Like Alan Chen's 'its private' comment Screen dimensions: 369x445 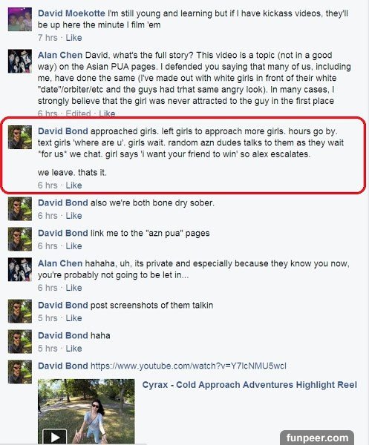(x=74, y=288)
